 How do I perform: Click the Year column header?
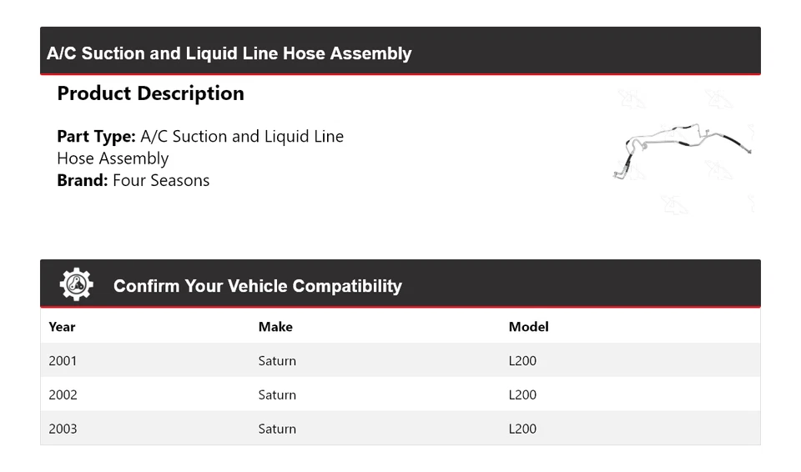point(62,327)
